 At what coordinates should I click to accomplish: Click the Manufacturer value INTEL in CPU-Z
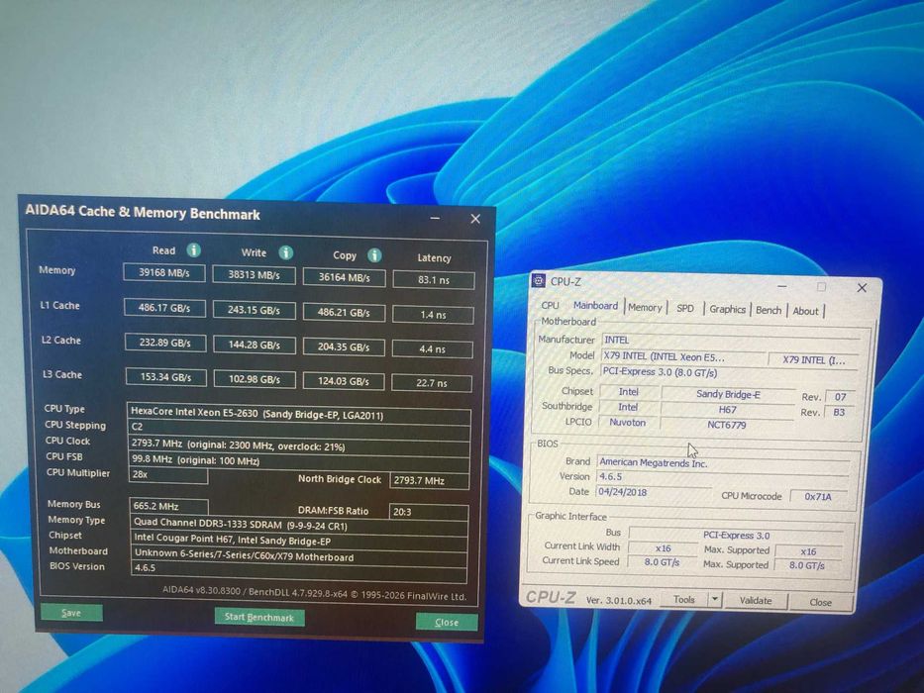pos(731,340)
